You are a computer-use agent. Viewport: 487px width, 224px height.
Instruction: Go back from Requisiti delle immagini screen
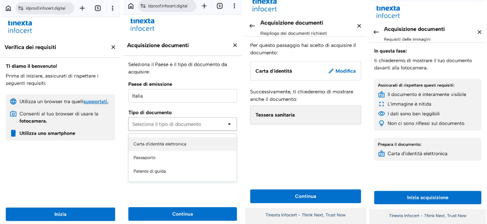tap(376, 32)
